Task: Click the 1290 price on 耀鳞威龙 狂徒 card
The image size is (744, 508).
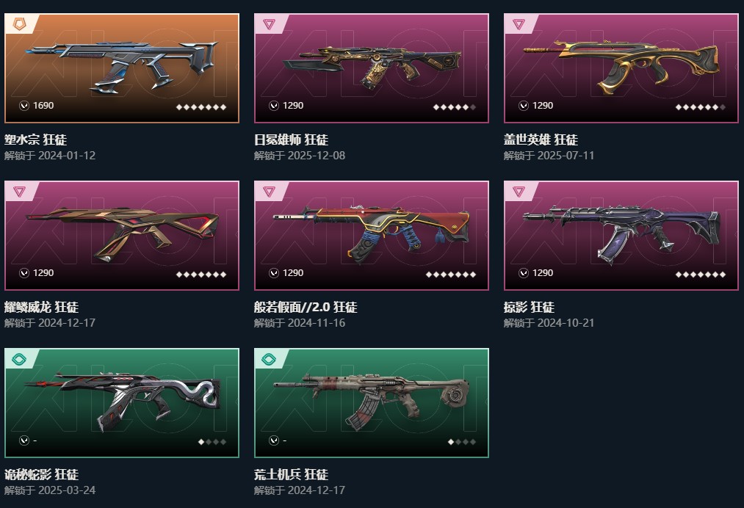Action: tap(43, 273)
